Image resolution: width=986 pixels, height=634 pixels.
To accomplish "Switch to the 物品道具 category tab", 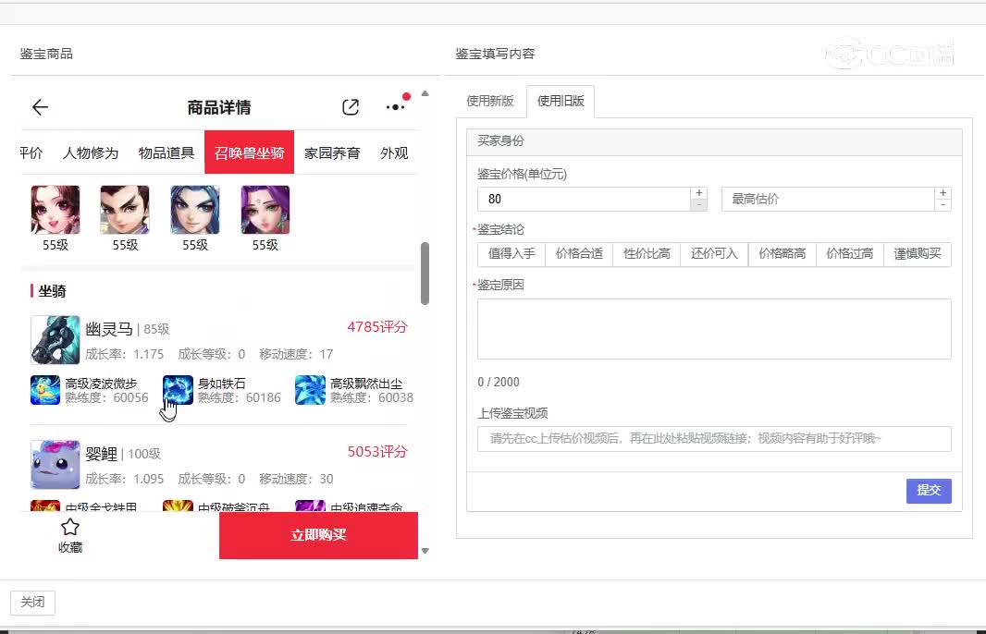I will click(x=166, y=152).
